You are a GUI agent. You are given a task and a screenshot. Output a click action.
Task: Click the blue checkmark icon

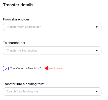(x=6, y=69)
